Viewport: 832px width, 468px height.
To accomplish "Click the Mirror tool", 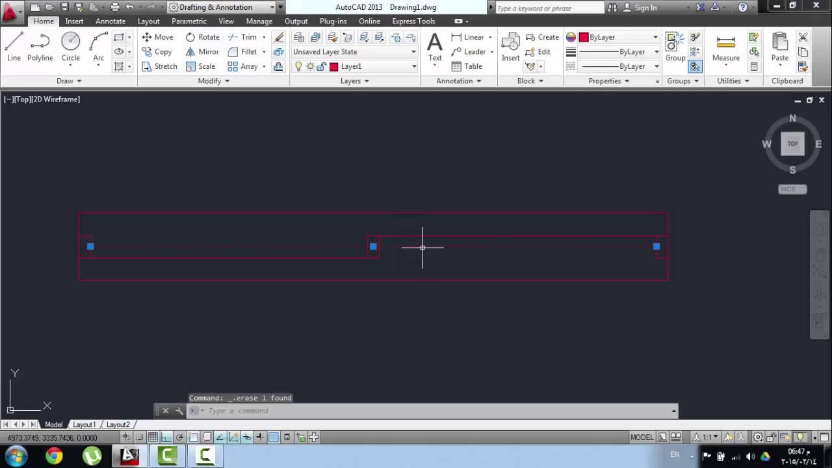I will pyautogui.click(x=202, y=51).
